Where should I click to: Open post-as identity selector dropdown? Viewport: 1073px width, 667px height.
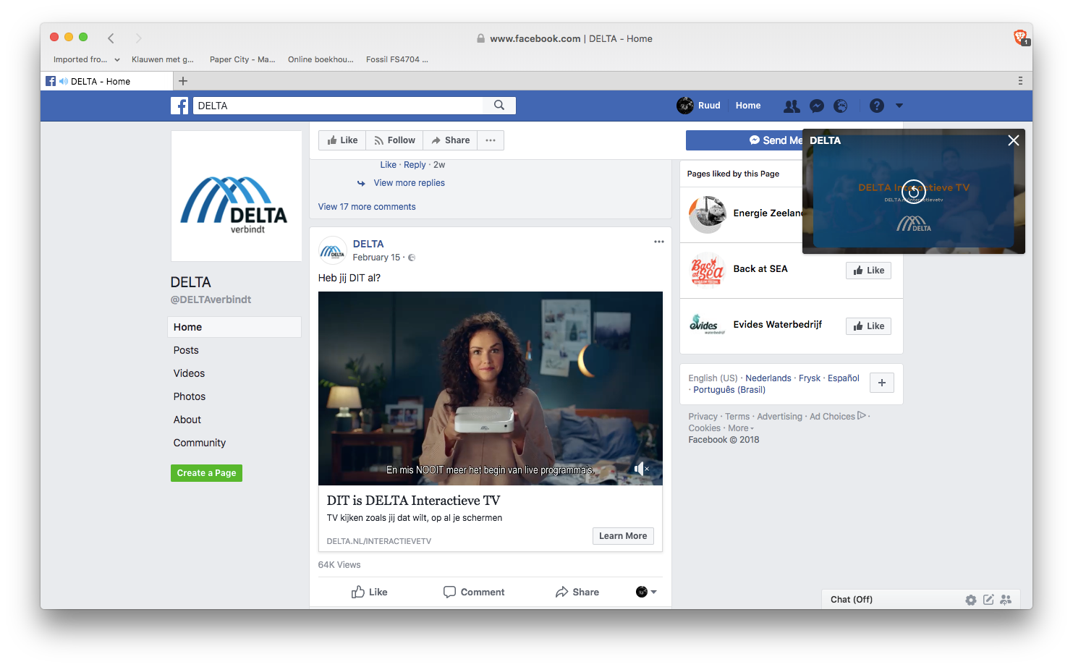point(646,592)
